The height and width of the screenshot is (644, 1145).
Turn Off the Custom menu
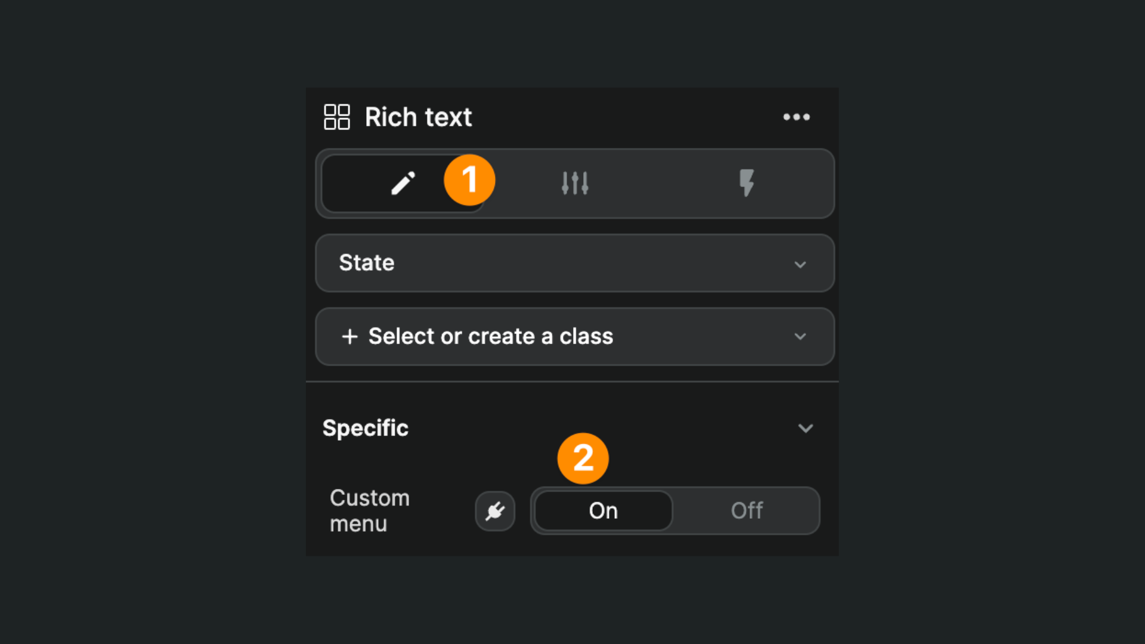(x=746, y=510)
